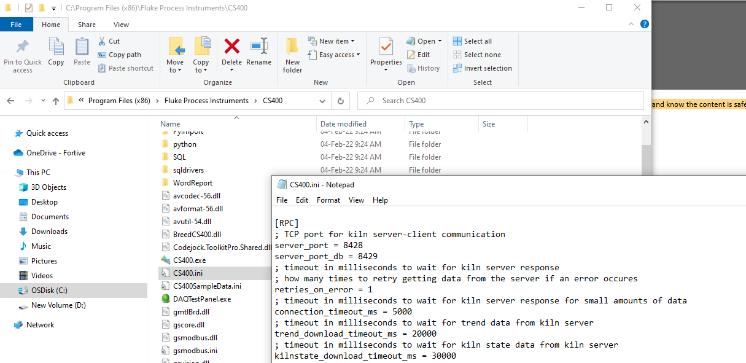Click Copy path in the ribbon

120,55
